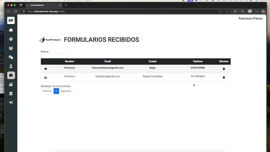Open unread envelope for franciscofranco@gmail.com row

click(x=46, y=69)
